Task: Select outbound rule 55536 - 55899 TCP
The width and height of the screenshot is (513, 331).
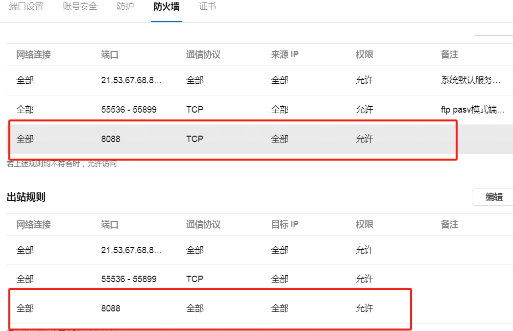Action: 260,279
